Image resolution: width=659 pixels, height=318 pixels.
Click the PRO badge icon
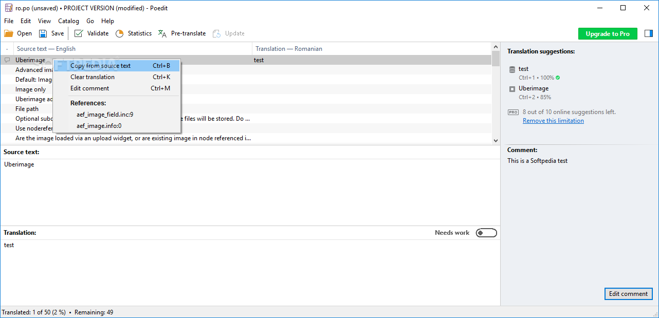(513, 112)
